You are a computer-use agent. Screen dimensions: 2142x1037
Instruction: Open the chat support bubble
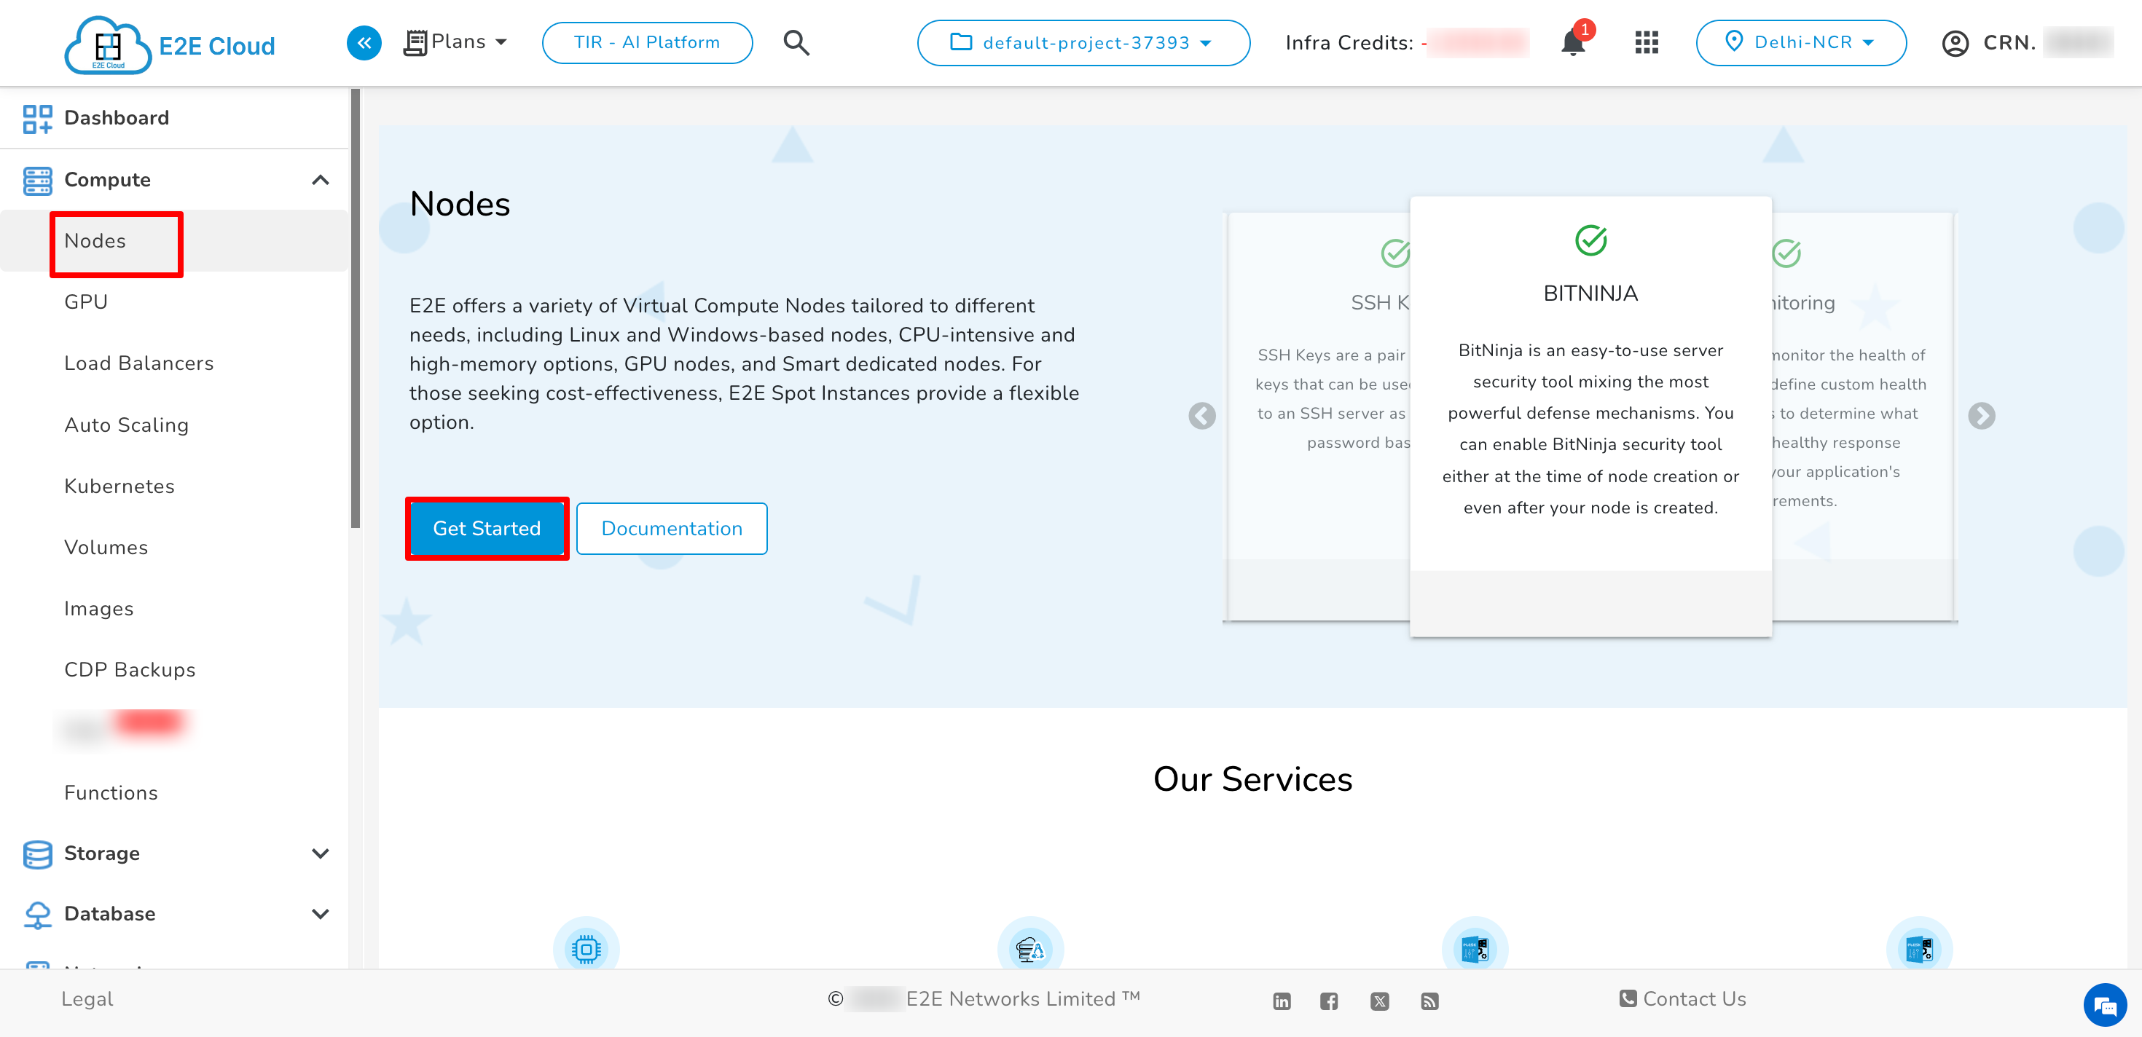(x=2105, y=1006)
